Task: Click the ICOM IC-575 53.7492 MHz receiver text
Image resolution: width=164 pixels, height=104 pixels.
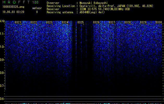Action: click(x=105, y=9)
